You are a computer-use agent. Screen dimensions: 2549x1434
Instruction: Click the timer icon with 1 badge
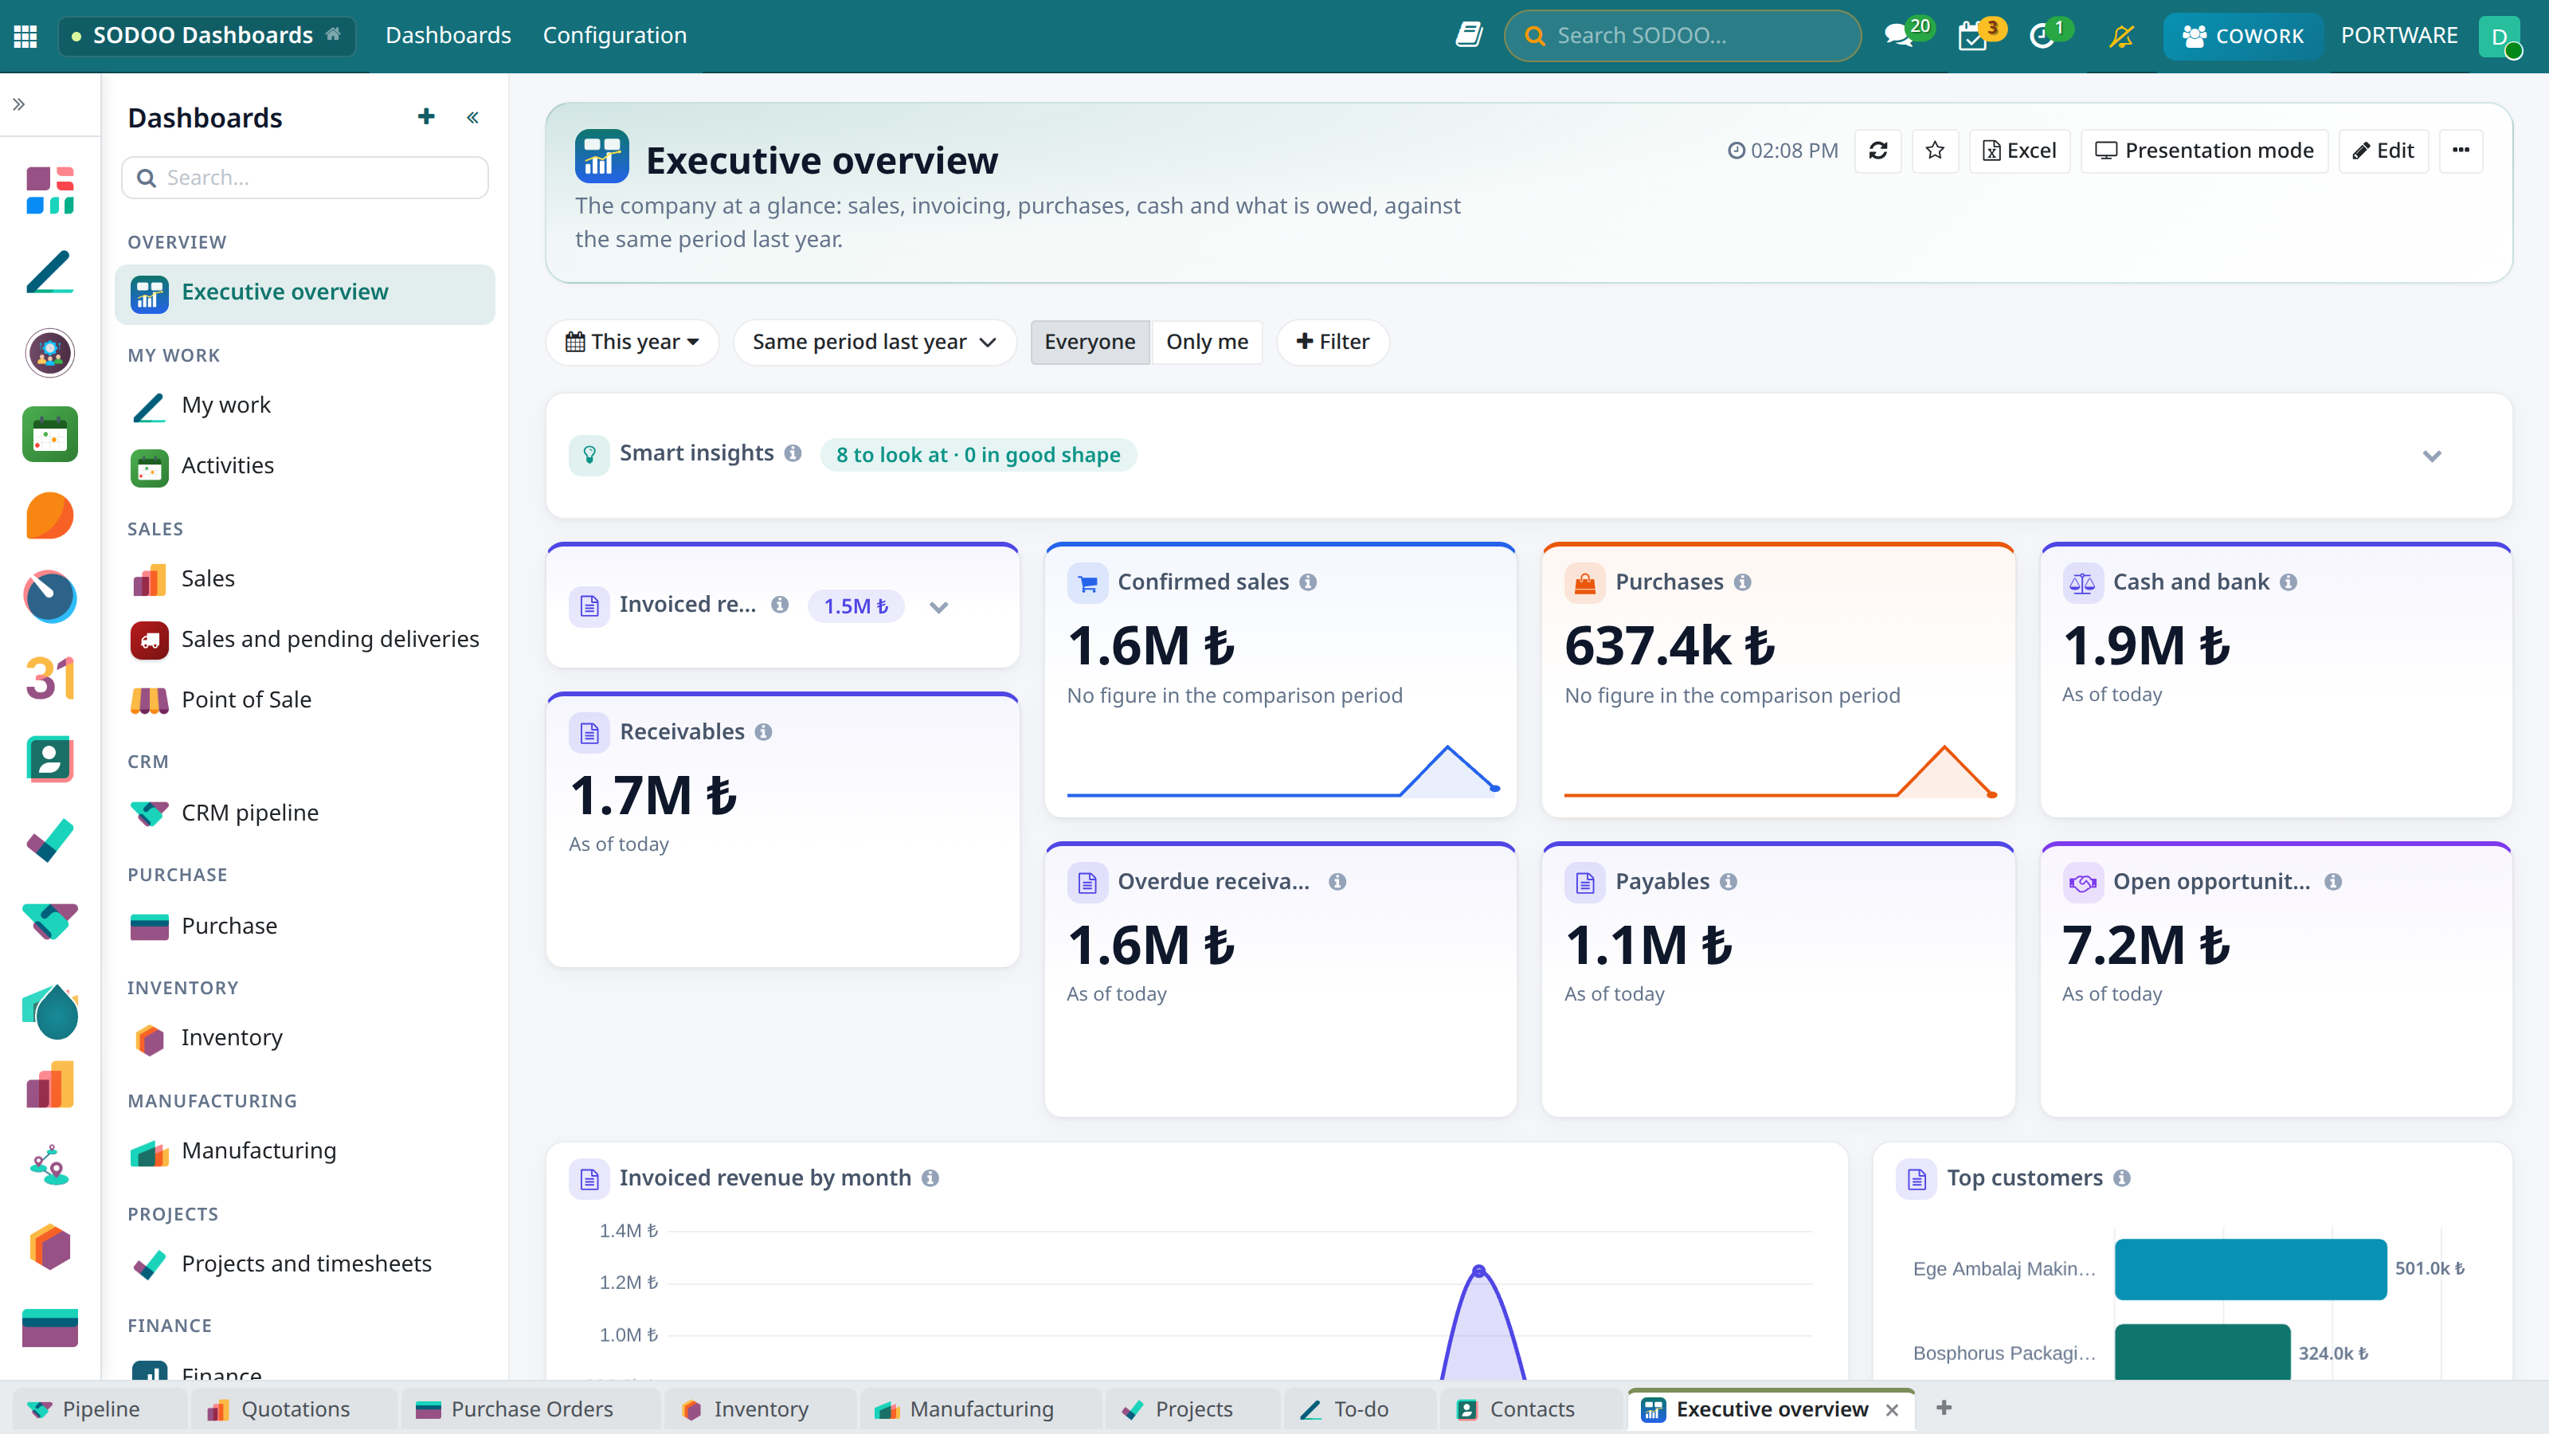(2044, 36)
